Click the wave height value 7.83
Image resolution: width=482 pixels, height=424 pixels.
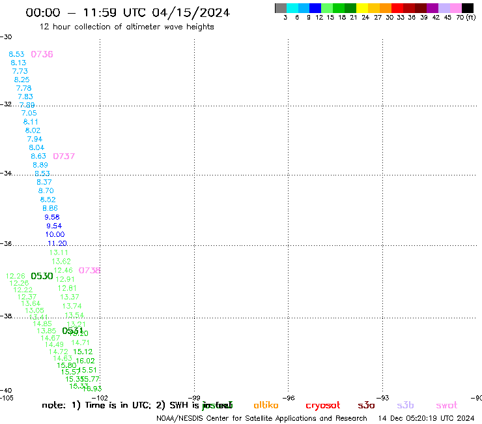pos(25,97)
